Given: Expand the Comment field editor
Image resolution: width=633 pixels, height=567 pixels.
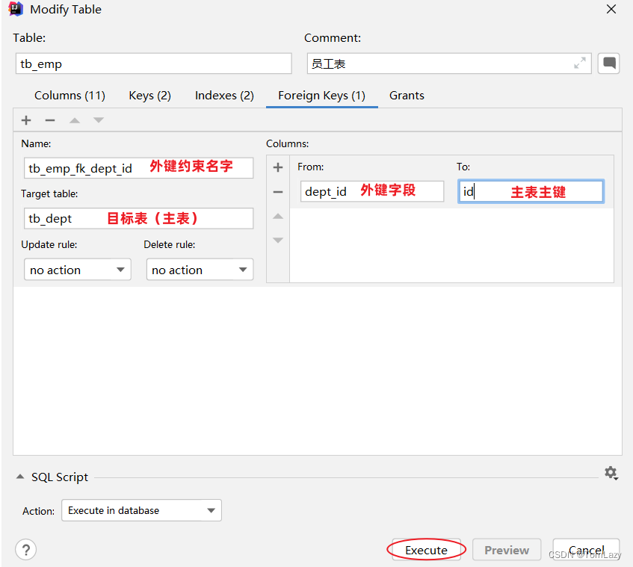Looking at the screenshot, I should [x=580, y=63].
